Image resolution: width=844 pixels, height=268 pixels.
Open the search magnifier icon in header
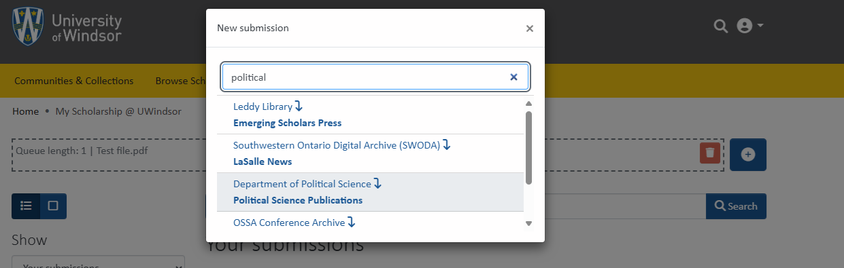[720, 26]
